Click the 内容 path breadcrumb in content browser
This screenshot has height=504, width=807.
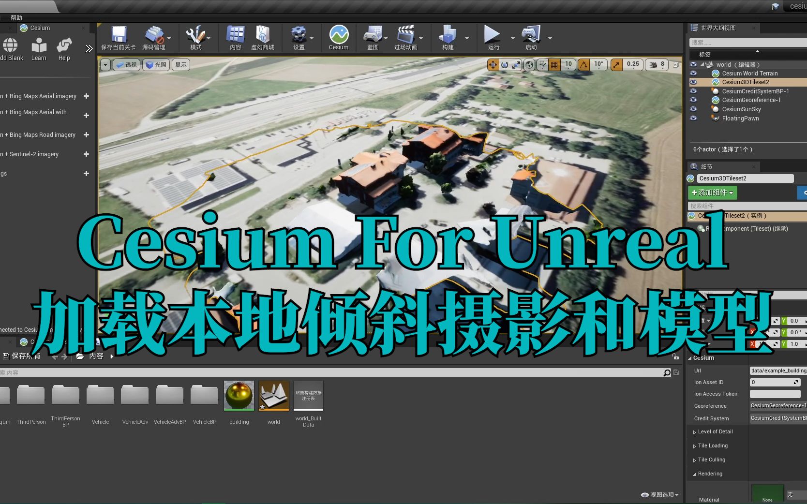tap(96, 356)
